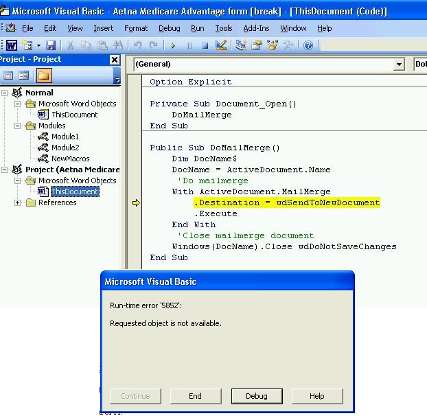Save the project with the floppy icon
This screenshot has width=427, height=418.
pos(51,45)
